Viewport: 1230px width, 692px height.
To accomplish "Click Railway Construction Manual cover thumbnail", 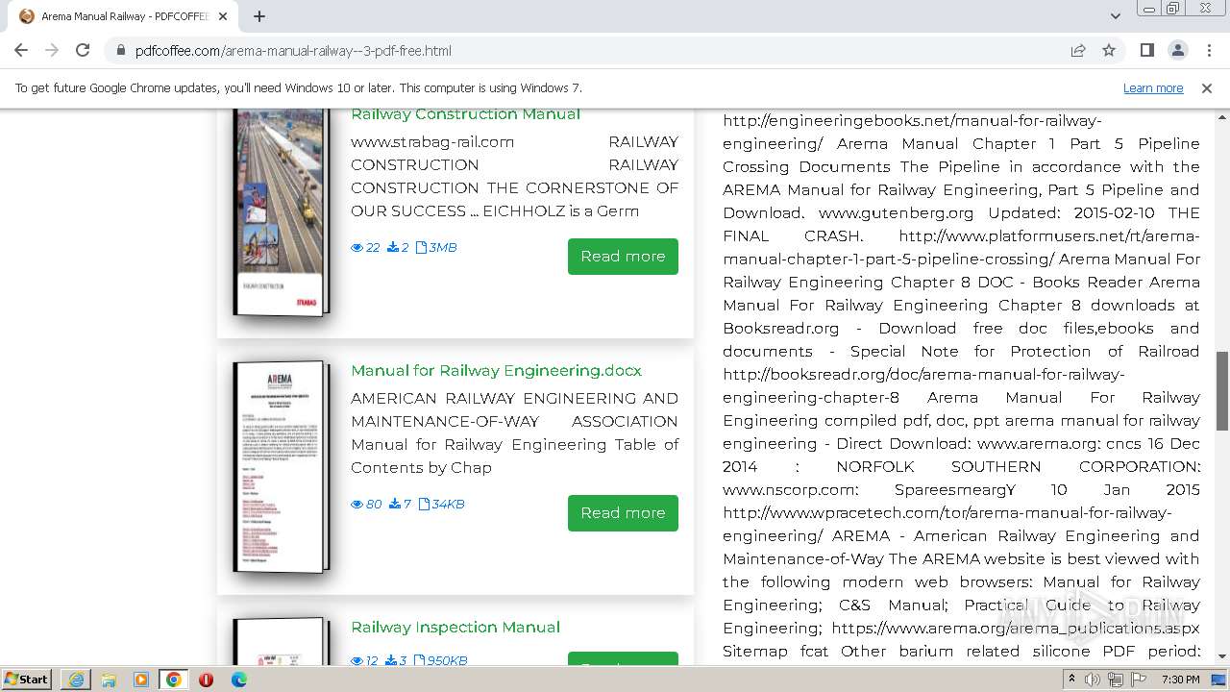I will (282, 211).
